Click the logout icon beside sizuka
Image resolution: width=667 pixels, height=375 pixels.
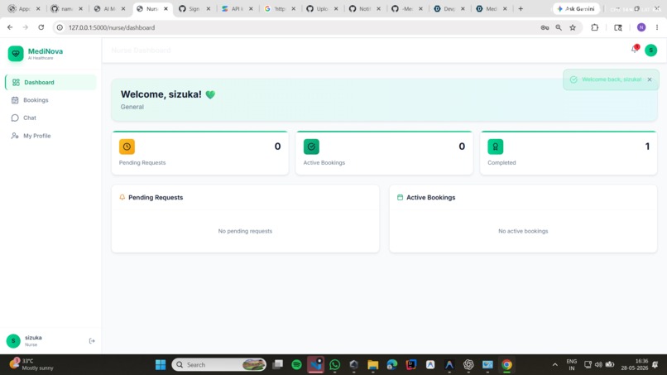coord(92,341)
